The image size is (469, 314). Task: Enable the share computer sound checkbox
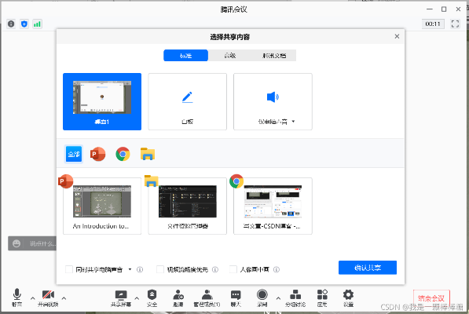pyautogui.click(x=69, y=269)
